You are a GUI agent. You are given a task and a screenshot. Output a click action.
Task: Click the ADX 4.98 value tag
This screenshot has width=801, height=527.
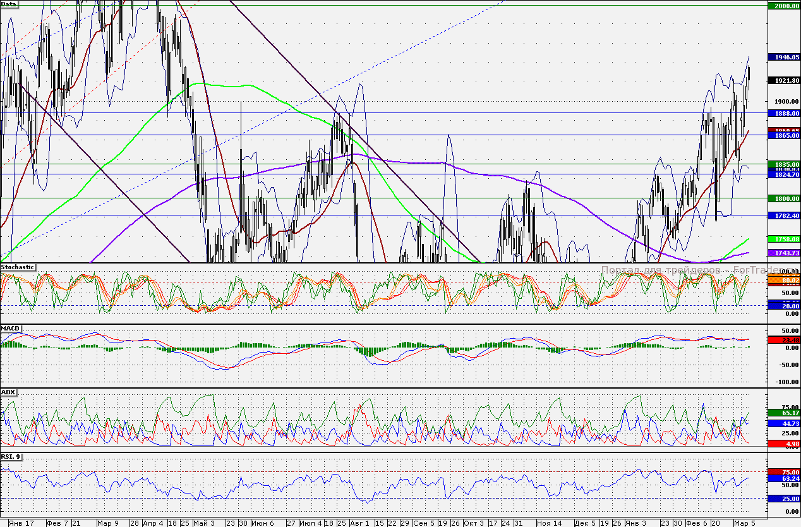[x=783, y=444]
